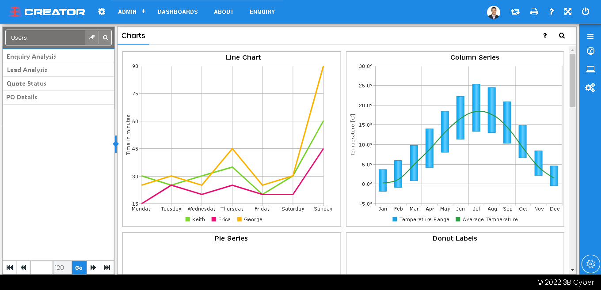Toggle Erica series in line chart legend

pyautogui.click(x=221, y=219)
